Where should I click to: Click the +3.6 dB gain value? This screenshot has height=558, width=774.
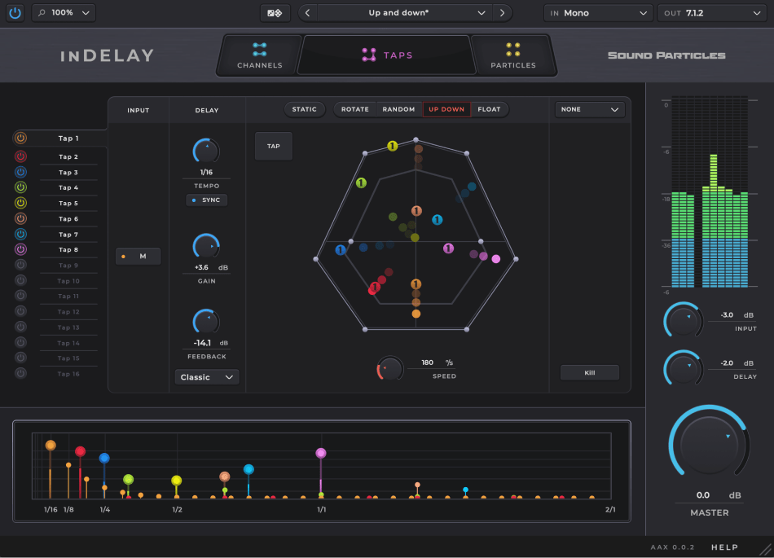point(201,267)
